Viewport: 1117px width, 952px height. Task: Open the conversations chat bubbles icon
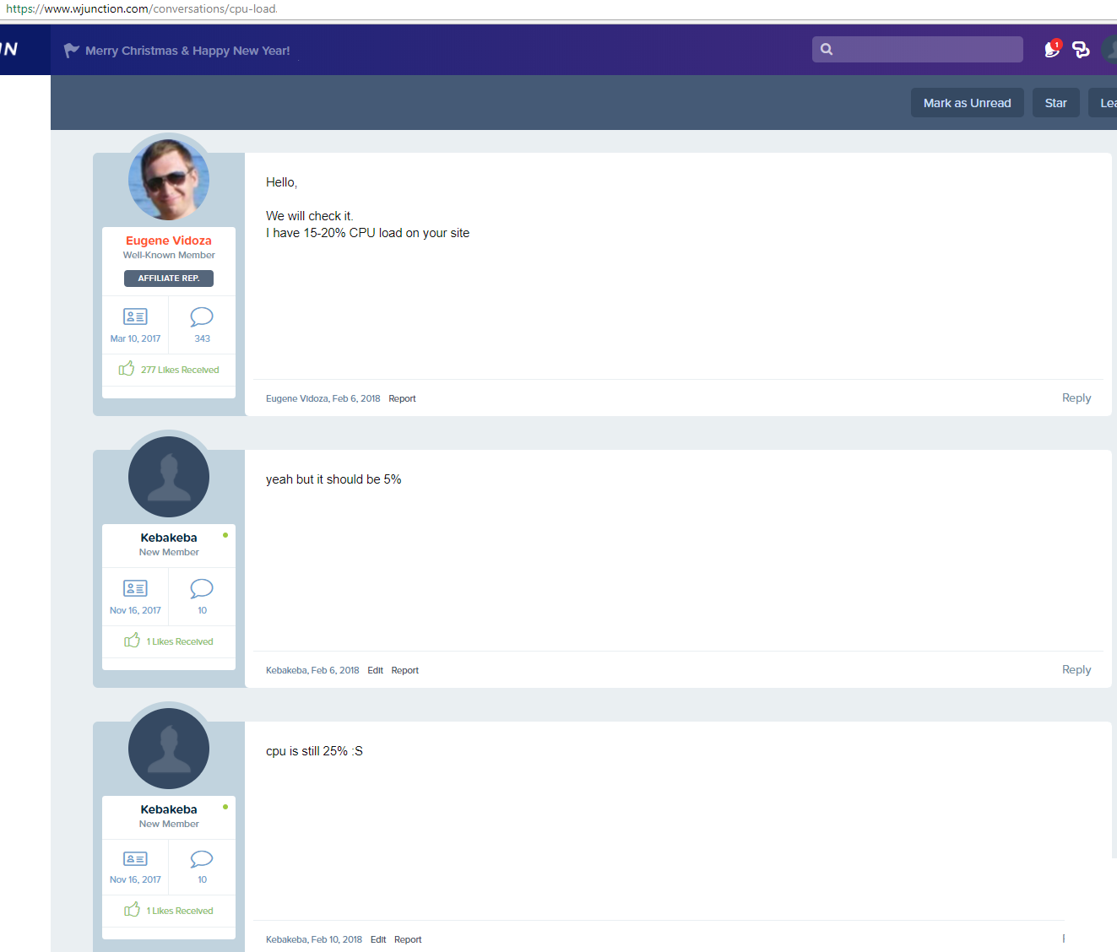click(x=1081, y=50)
